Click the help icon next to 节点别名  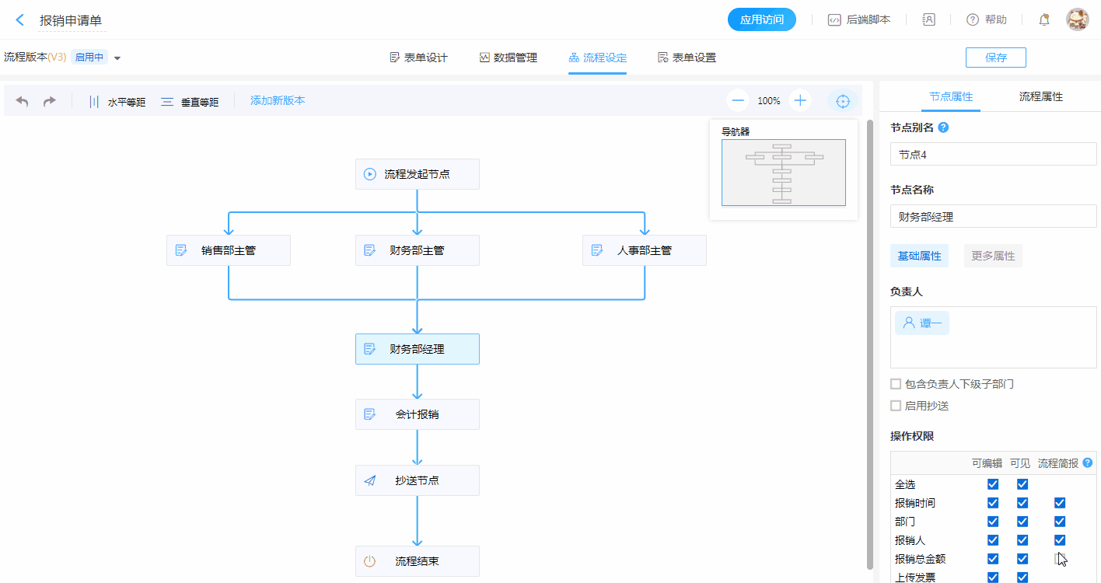pyautogui.click(x=943, y=127)
